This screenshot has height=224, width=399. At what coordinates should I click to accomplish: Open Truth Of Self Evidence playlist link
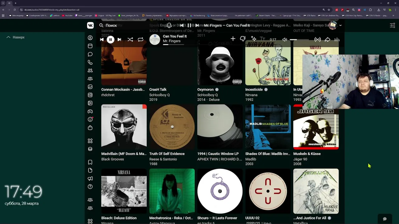[167, 154]
